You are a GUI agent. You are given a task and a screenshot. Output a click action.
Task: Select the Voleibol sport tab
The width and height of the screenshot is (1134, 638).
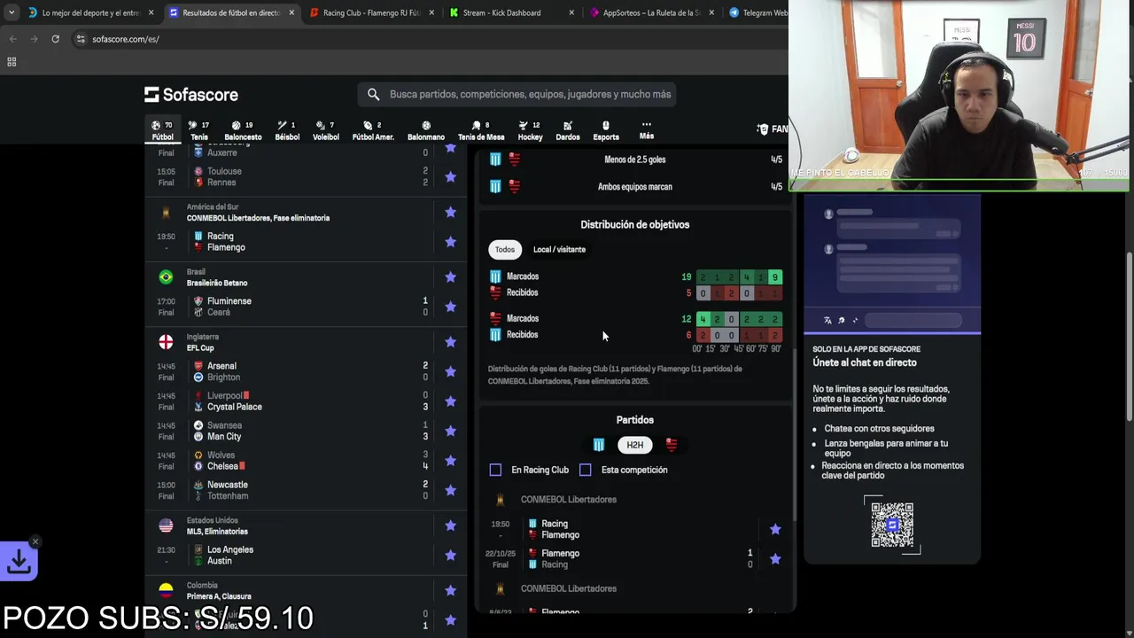(x=325, y=130)
